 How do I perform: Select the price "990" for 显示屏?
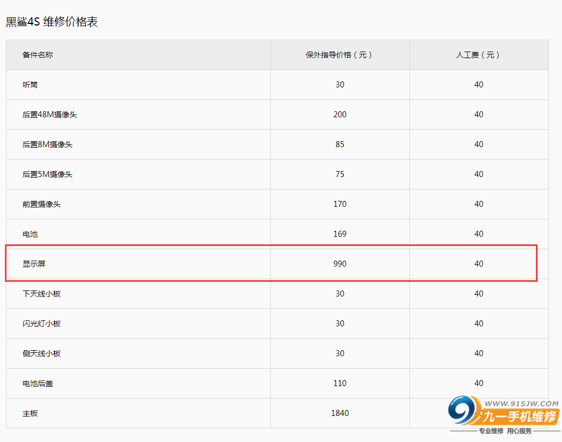(340, 264)
